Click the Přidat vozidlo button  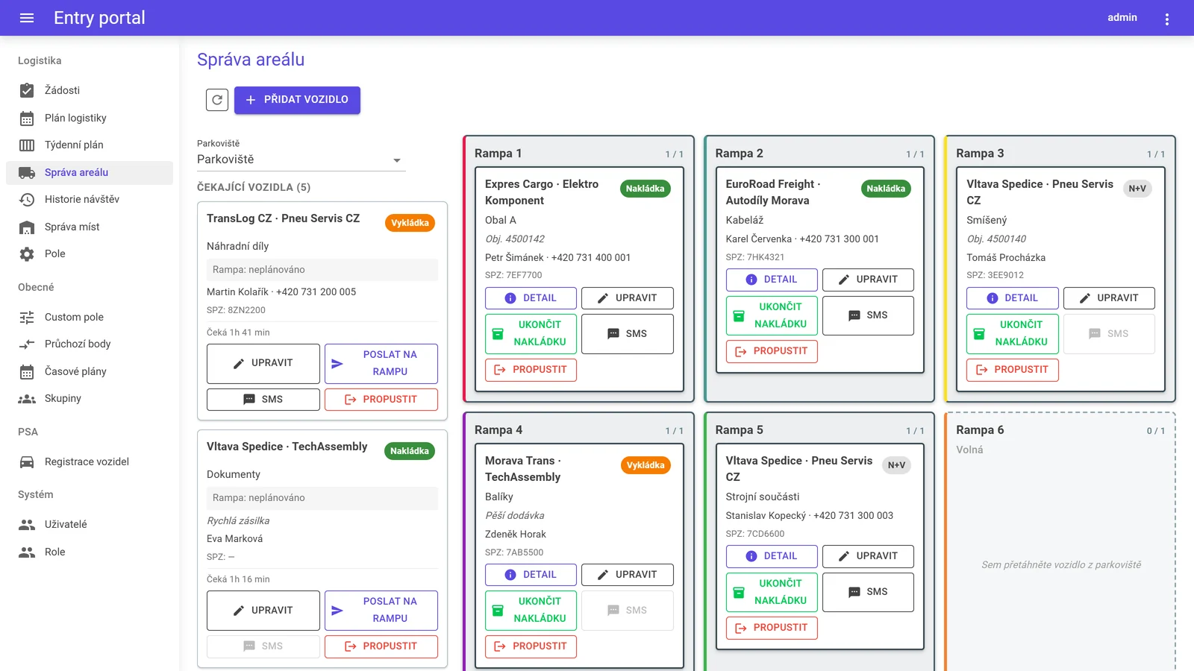click(x=297, y=100)
